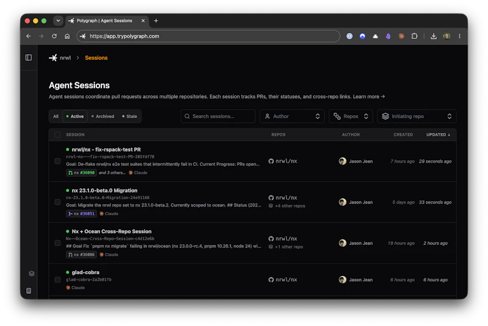Screen dimensions: 488x326
Task: Open the browser profile avatar
Action: (447, 36)
